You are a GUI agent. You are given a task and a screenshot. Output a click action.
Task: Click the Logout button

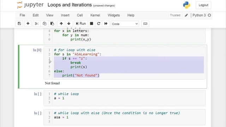pyautogui.click(x=203, y=5)
